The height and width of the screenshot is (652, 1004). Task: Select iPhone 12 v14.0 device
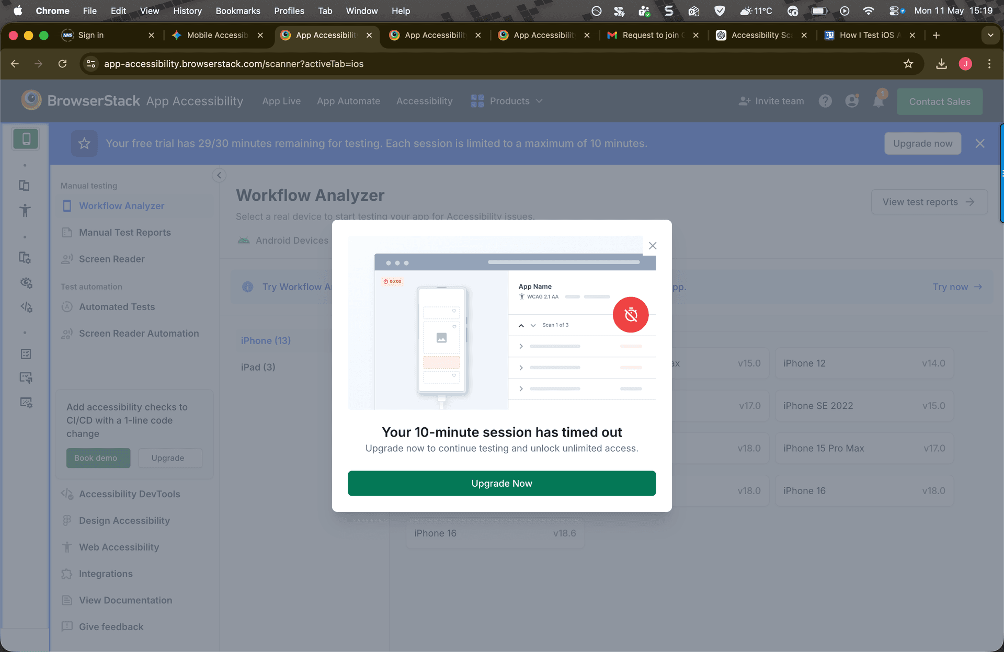click(x=864, y=363)
